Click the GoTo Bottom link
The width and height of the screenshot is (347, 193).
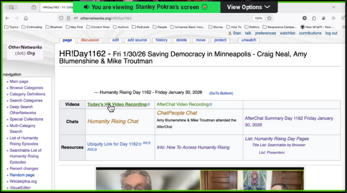pyautogui.click(x=221, y=93)
